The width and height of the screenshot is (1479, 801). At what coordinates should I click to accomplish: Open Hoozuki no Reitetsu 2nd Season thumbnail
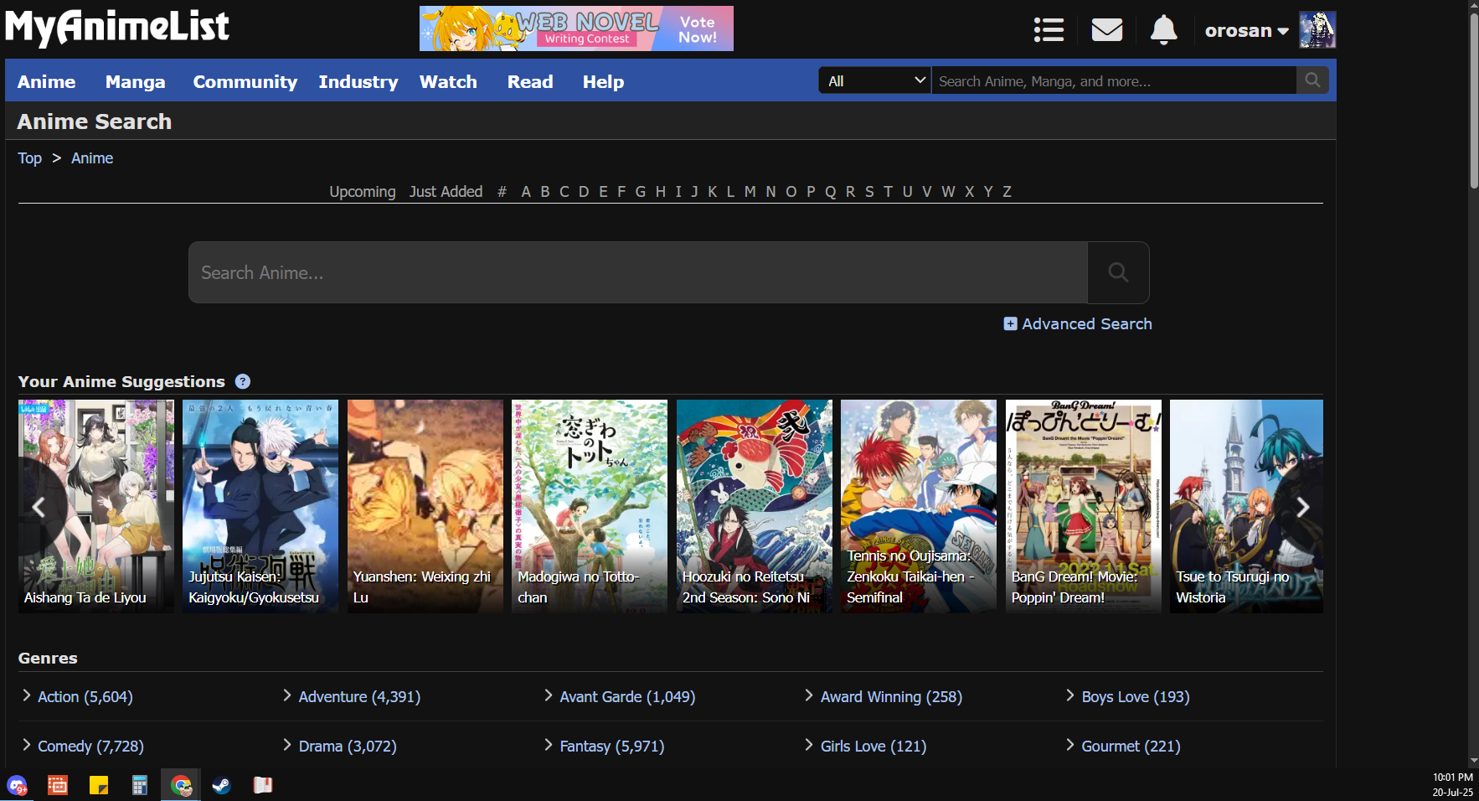click(755, 506)
